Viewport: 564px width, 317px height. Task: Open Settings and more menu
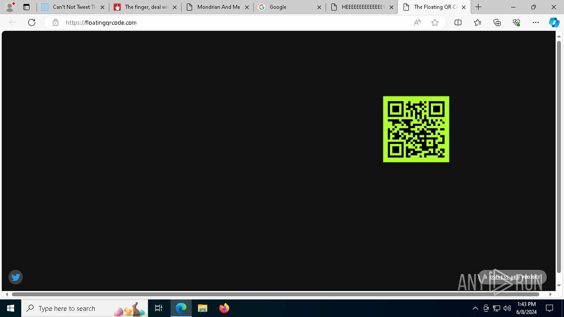tap(536, 22)
